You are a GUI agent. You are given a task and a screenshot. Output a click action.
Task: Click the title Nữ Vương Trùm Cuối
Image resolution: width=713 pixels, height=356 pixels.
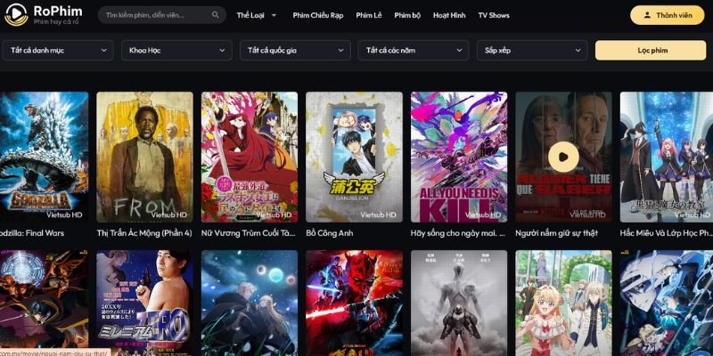(x=250, y=233)
